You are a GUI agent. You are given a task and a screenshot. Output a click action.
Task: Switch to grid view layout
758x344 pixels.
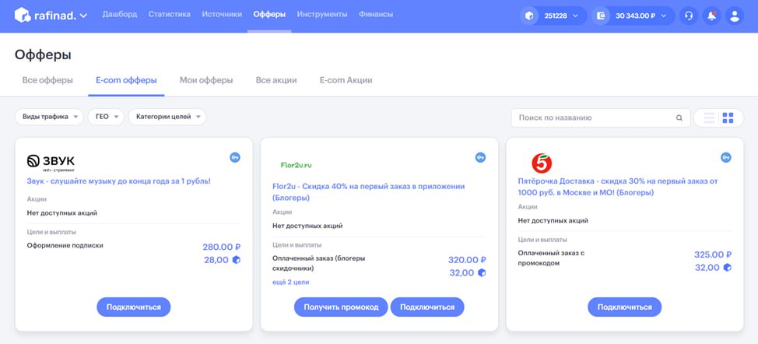click(728, 118)
